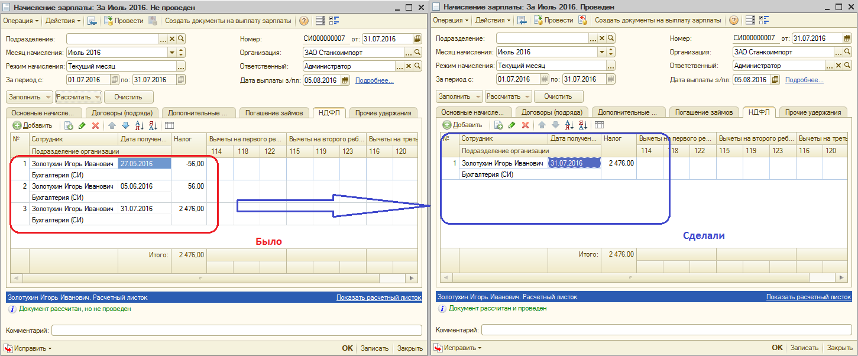Click the help question mark icon in left window

tap(304, 21)
